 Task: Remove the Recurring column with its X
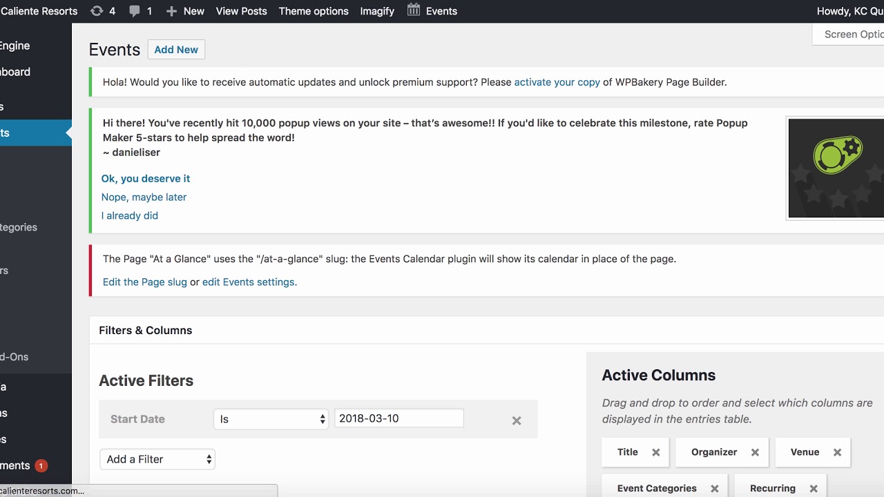814,489
